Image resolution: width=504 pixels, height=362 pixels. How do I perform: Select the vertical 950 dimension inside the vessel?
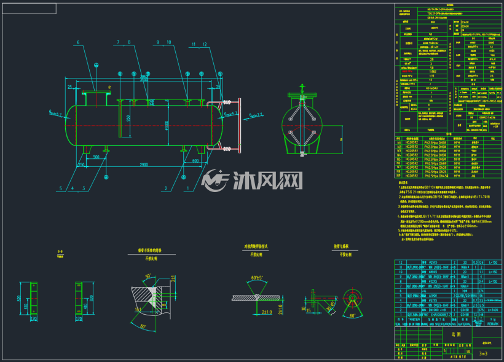pyautogui.click(x=128, y=119)
